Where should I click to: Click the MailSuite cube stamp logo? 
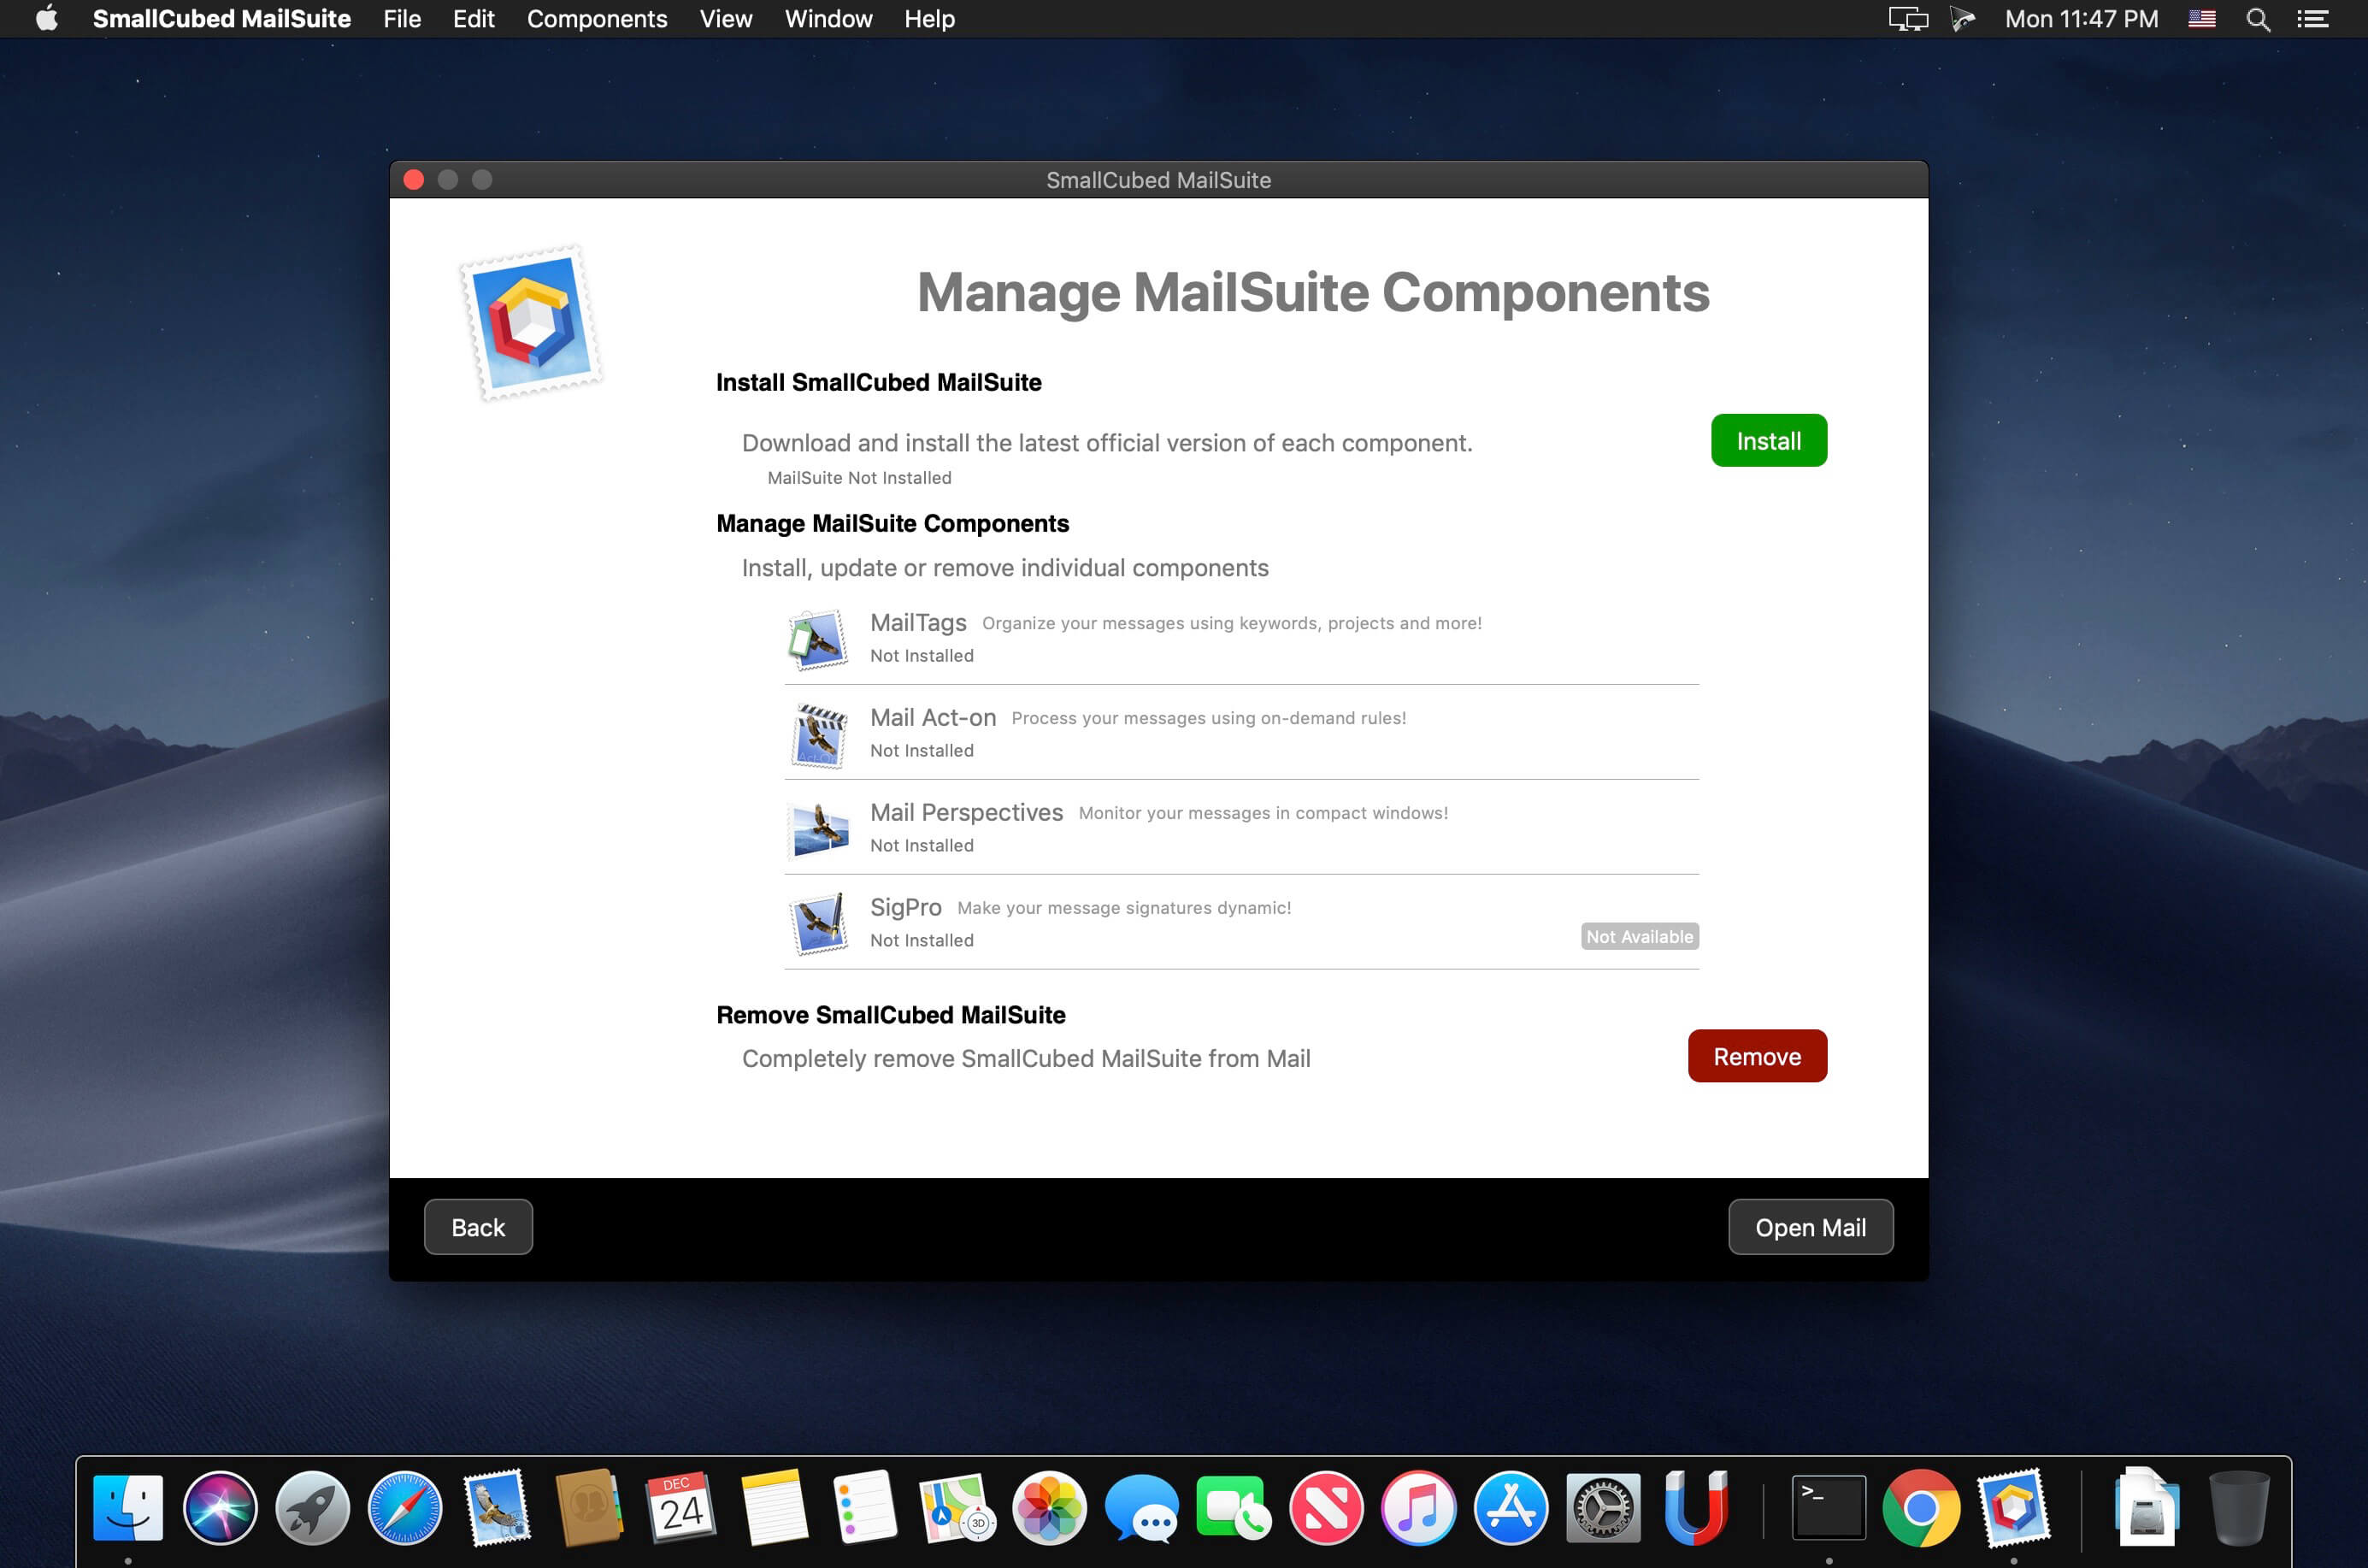point(531,324)
